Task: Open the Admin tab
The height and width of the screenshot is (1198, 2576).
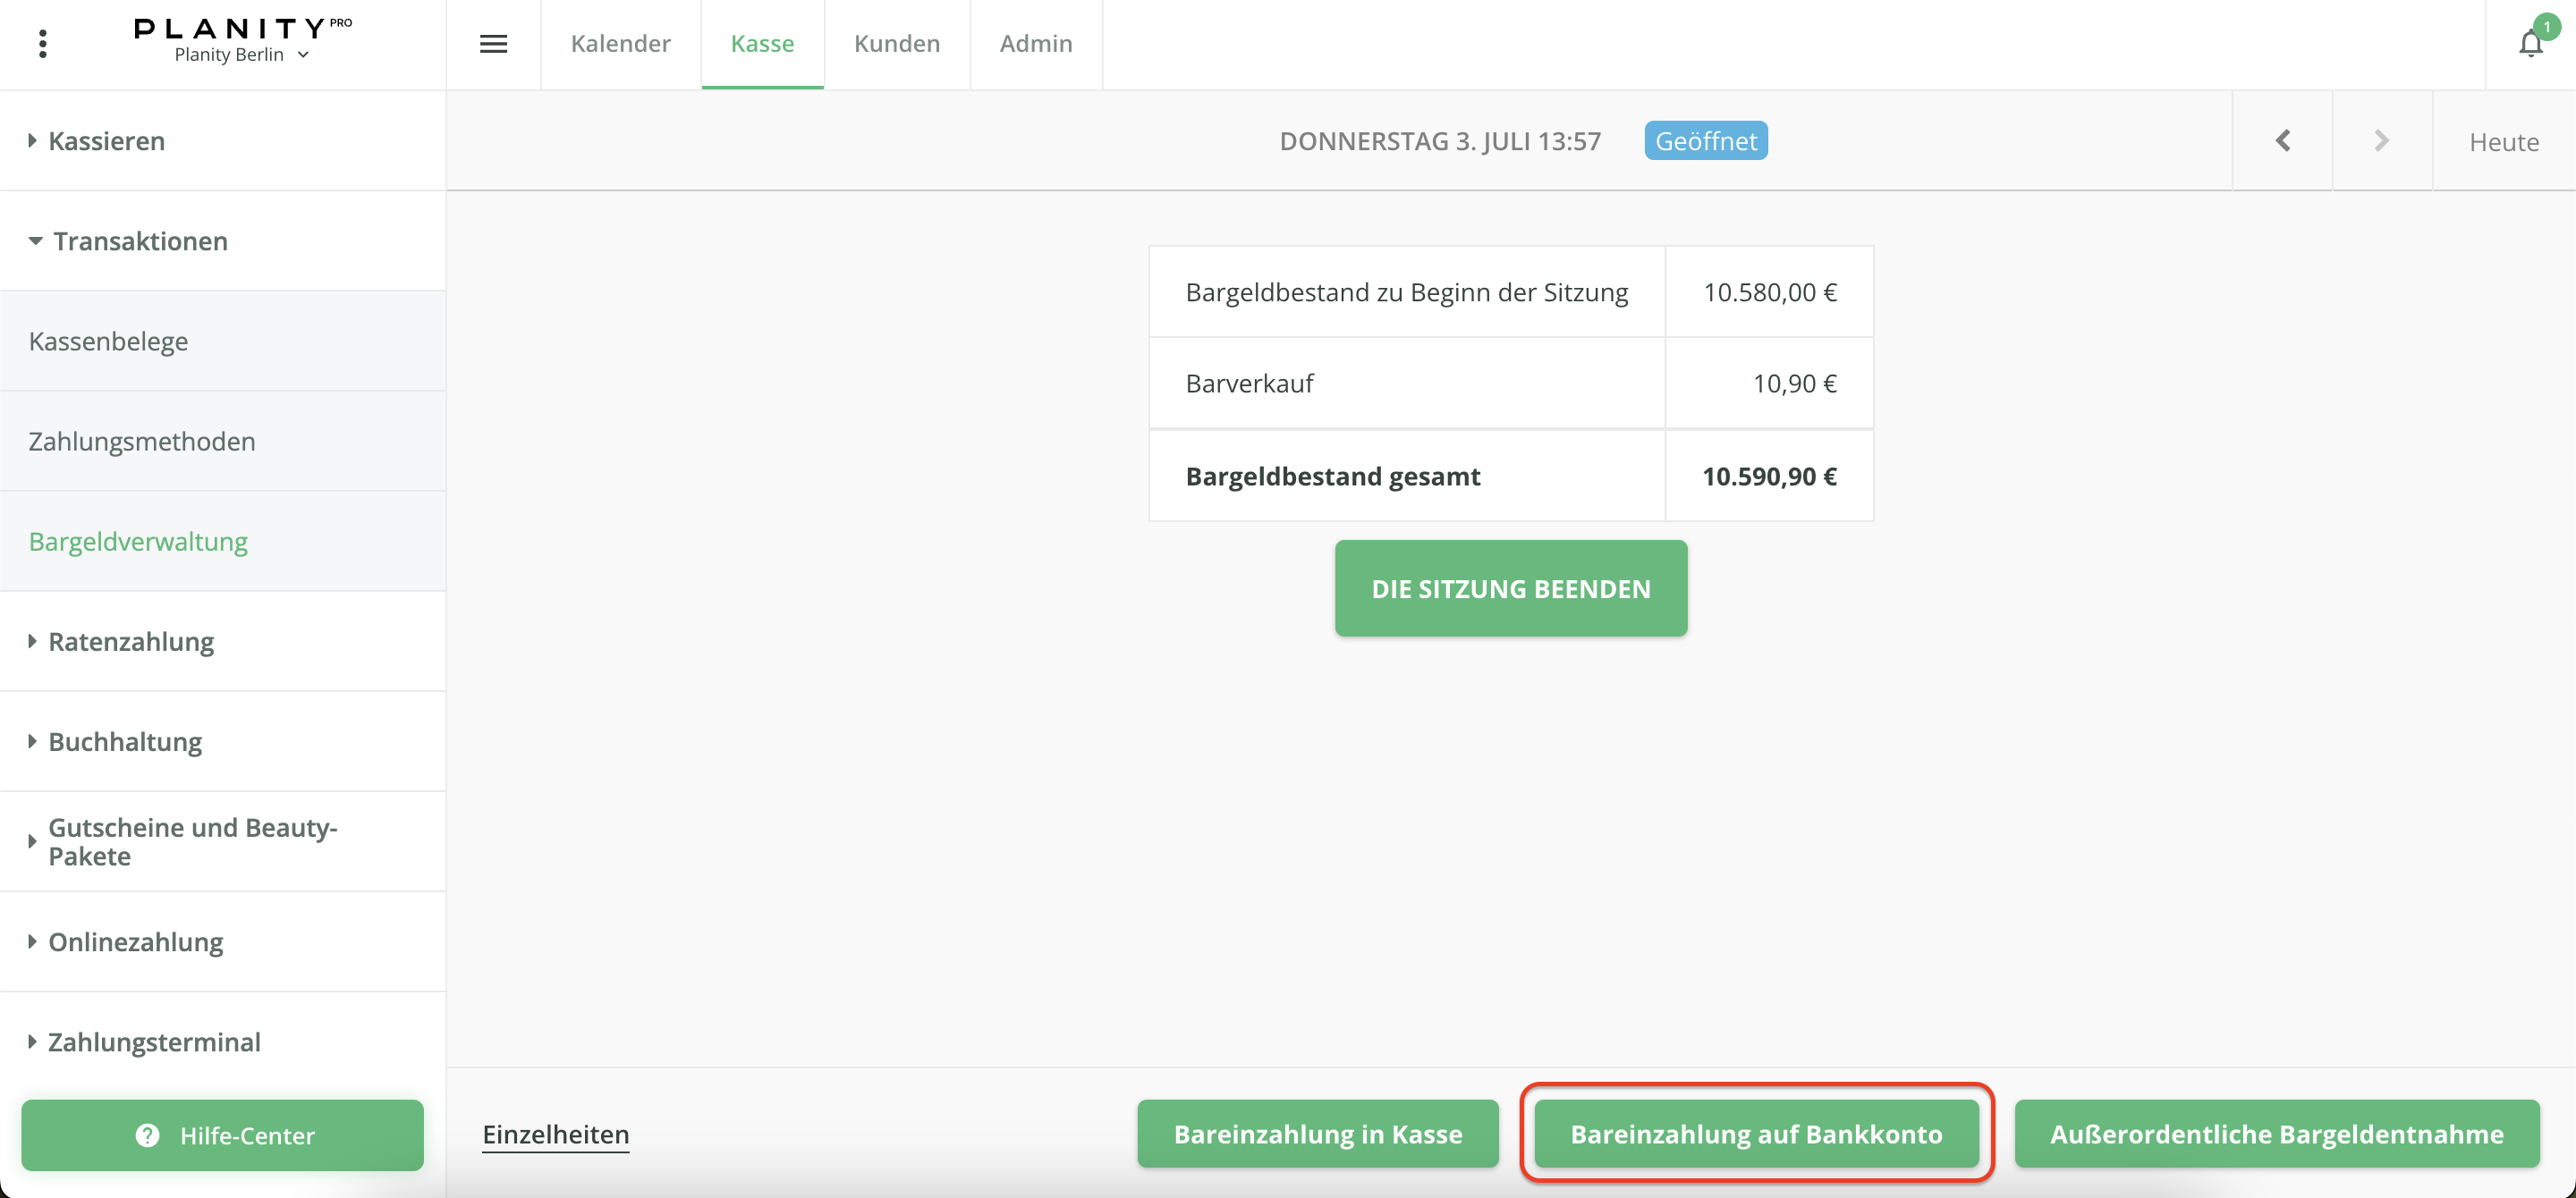Action: coord(1035,44)
